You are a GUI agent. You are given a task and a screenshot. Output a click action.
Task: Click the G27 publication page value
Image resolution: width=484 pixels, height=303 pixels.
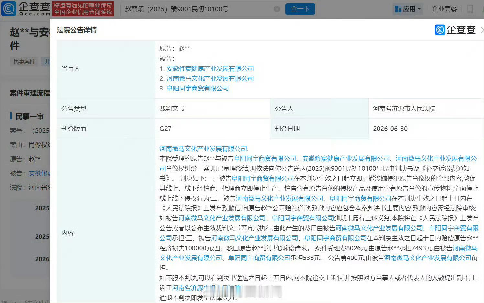165,129
